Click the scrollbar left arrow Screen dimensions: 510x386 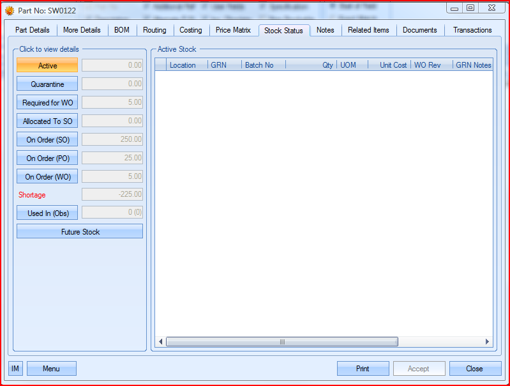(x=161, y=342)
